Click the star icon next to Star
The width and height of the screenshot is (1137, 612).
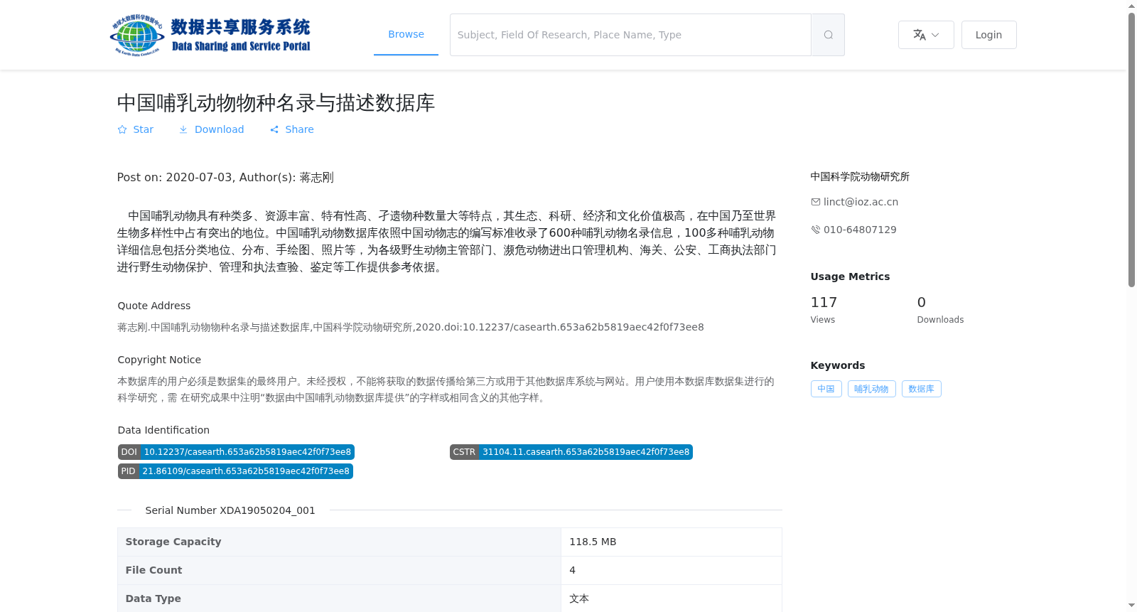click(x=122, y=129)
